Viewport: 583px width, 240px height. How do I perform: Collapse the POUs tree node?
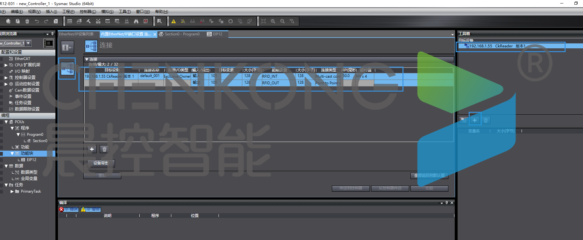[x=6, y=122]
